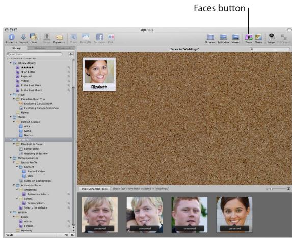The width and height of the screenshot is (292, 238).
Task: Collapse Elizabeth & Daniel project
Action: click(x=14, y=144)
